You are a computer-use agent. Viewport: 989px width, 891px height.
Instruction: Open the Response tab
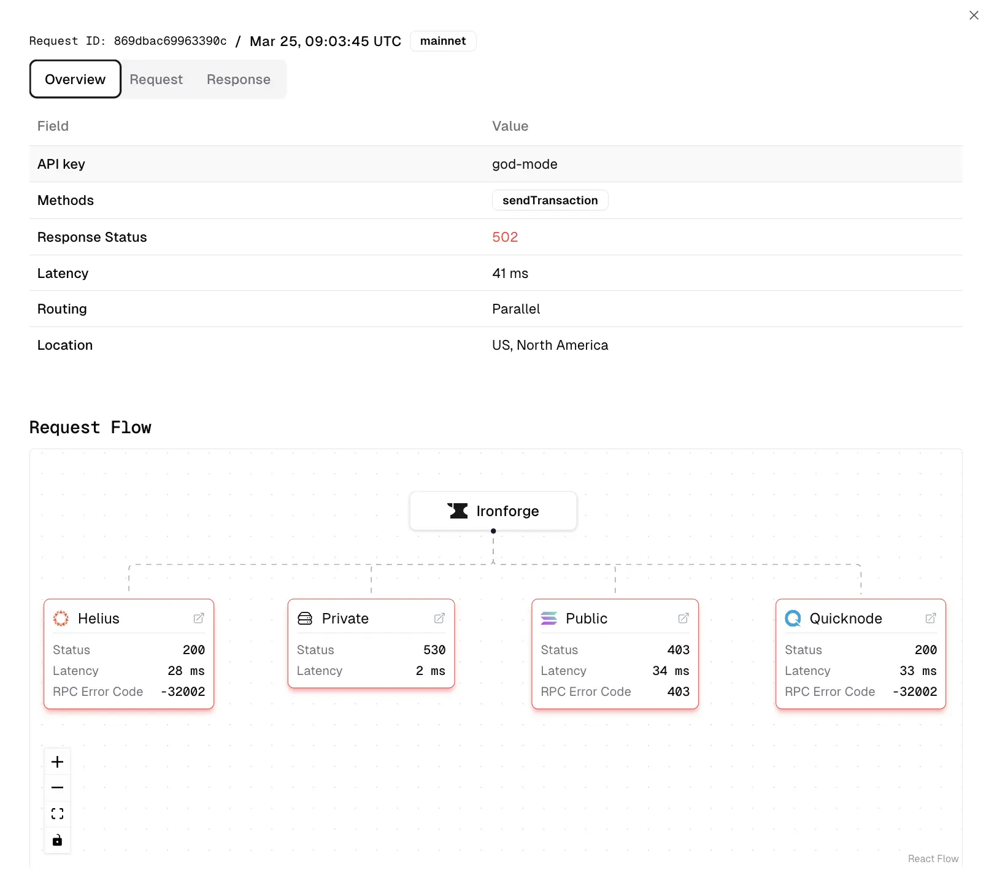point(238,79)
